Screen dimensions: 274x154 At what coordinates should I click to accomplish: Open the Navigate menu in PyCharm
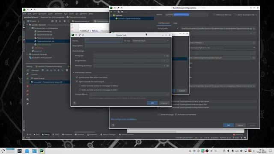pyautogui.click(x=42, y=14)
